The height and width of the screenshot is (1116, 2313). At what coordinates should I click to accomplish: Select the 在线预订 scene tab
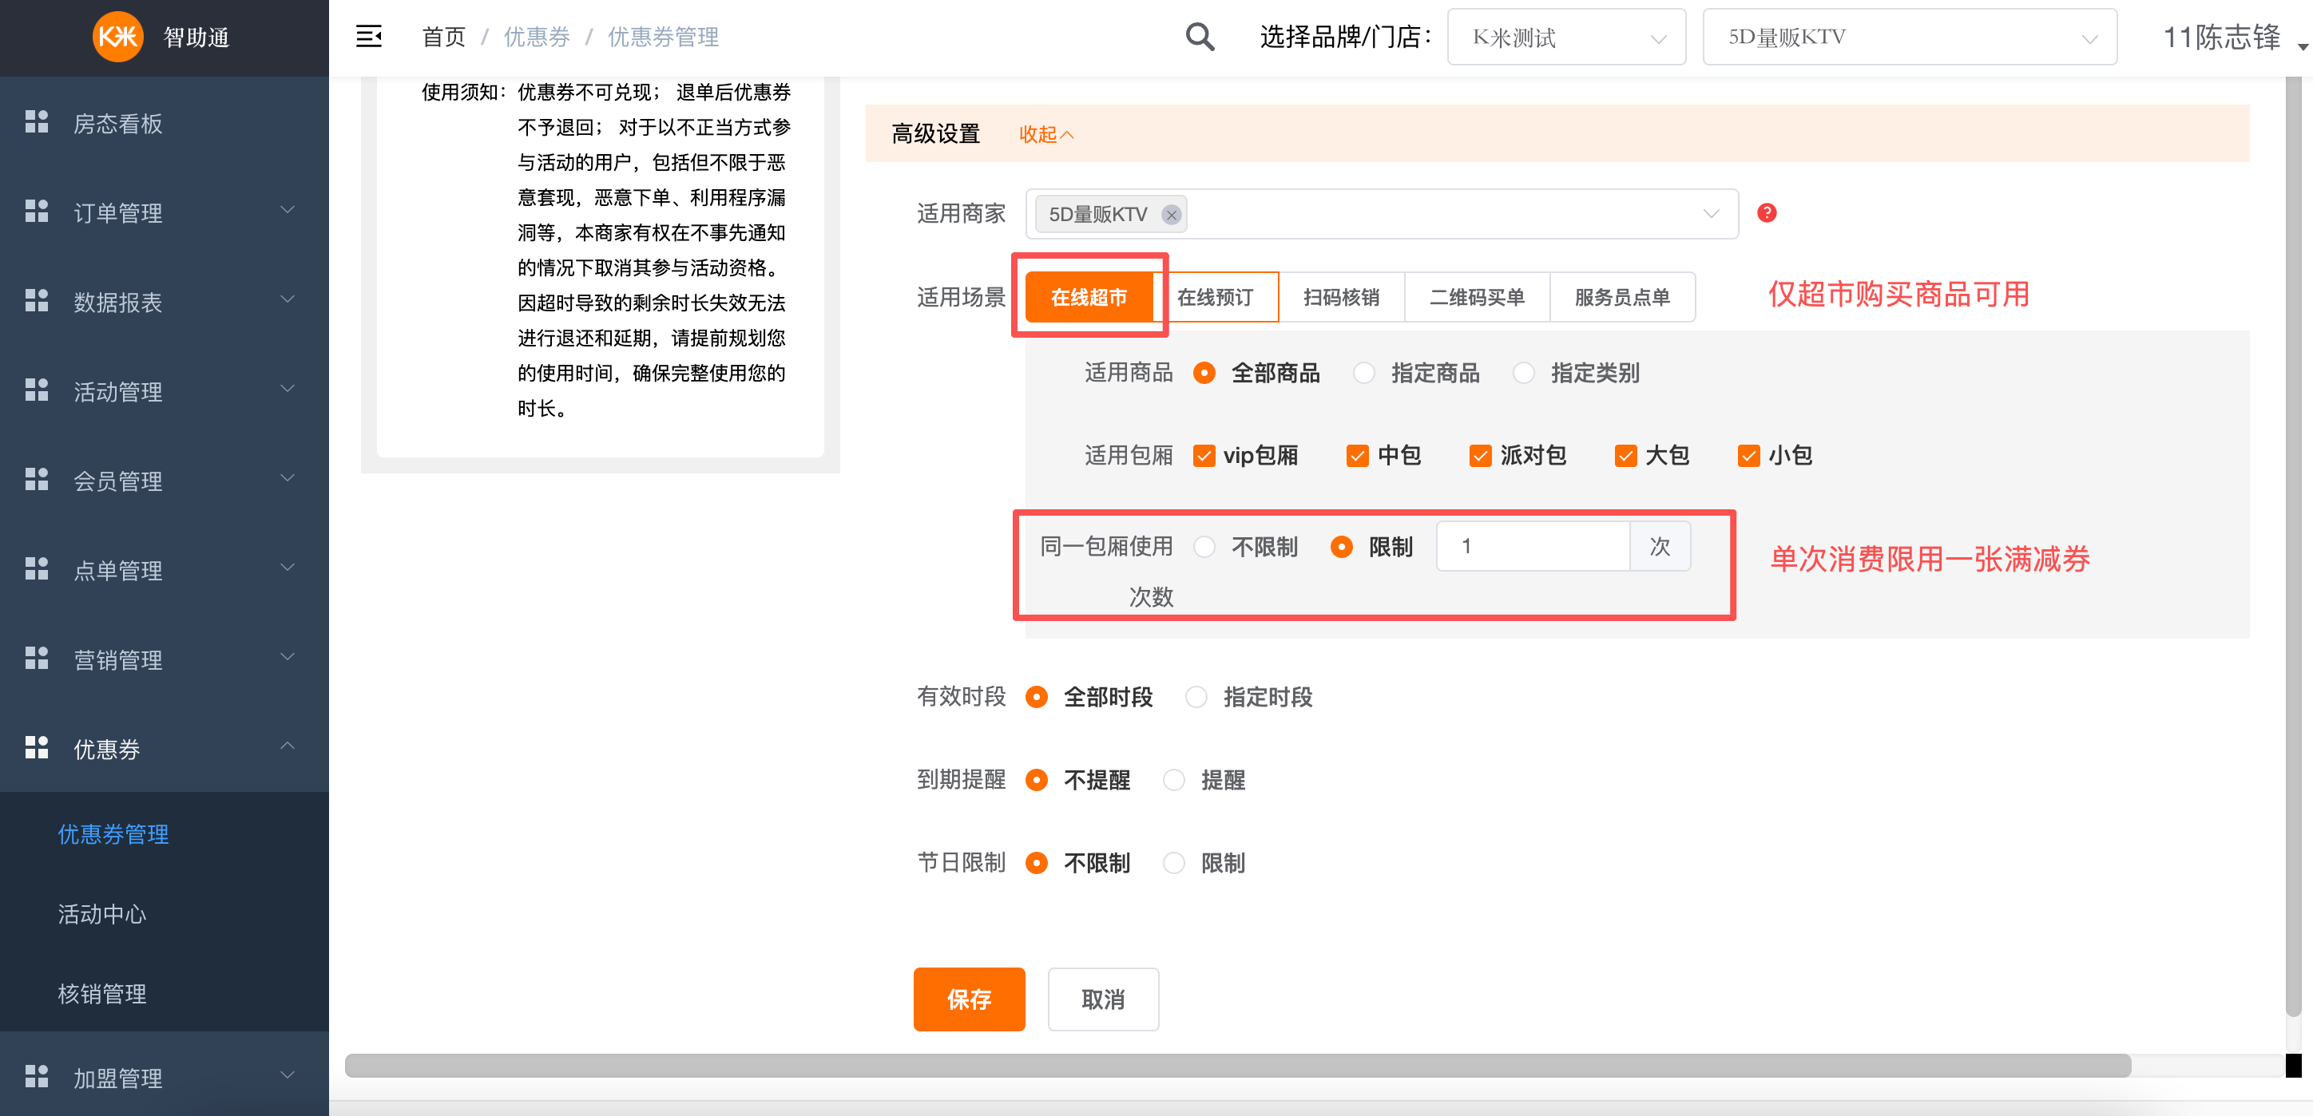1216,297
